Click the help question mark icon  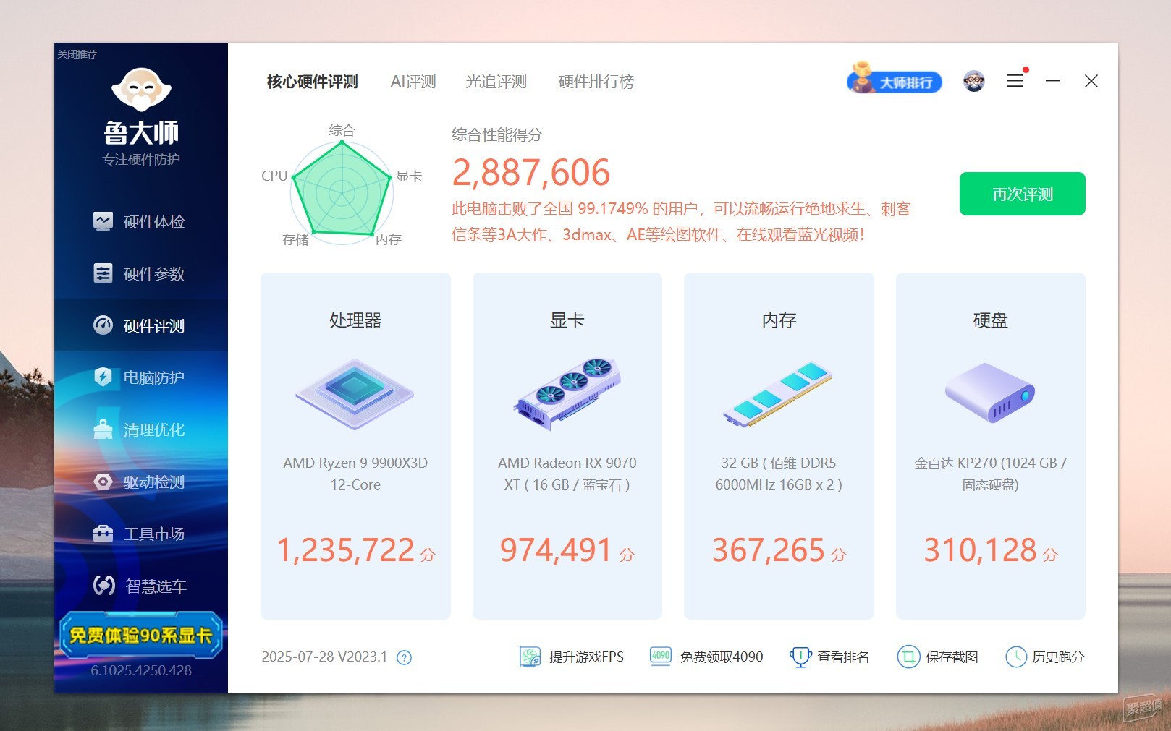click(405, 657)
